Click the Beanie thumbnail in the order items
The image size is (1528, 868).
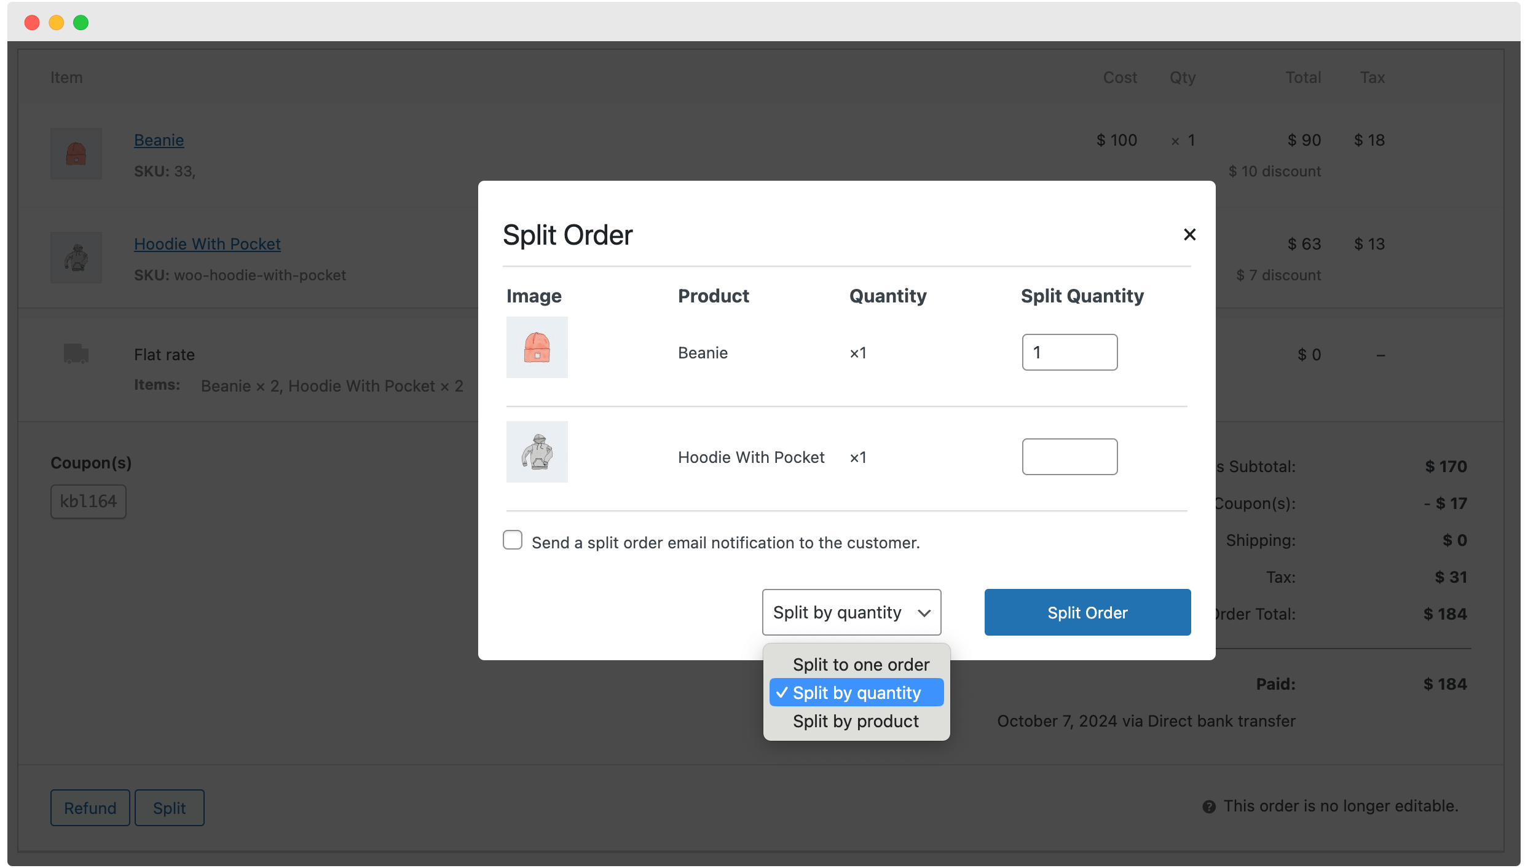coord(76,154)
